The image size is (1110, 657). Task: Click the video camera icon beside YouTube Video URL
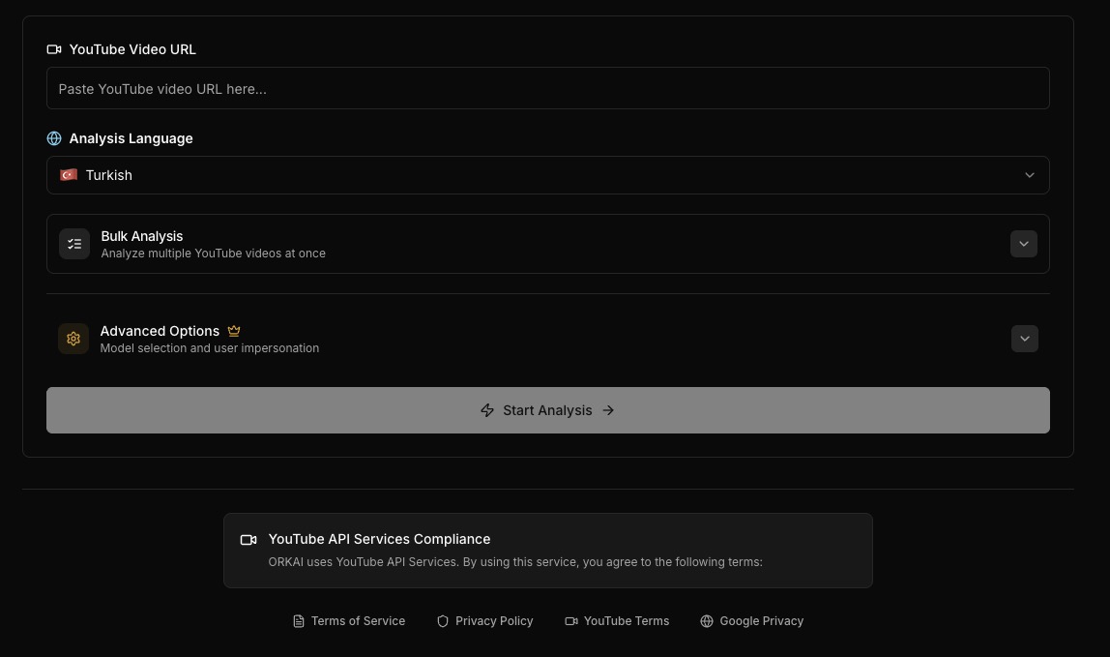54,49
